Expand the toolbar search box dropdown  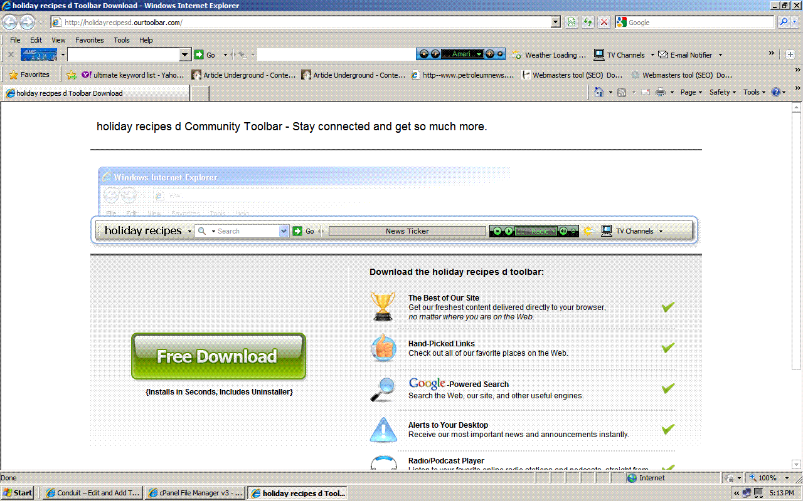point(184,54)
